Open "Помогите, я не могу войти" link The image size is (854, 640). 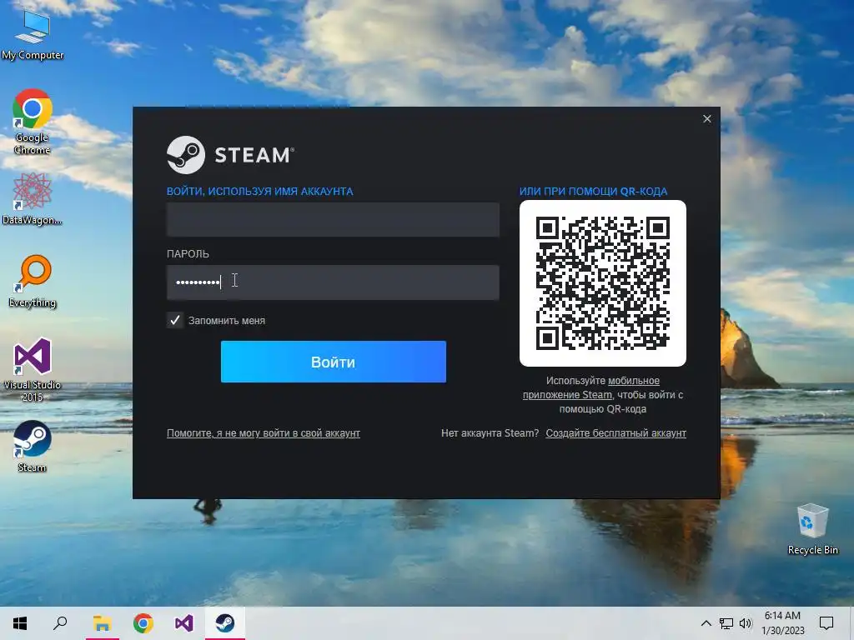[263, 433]
